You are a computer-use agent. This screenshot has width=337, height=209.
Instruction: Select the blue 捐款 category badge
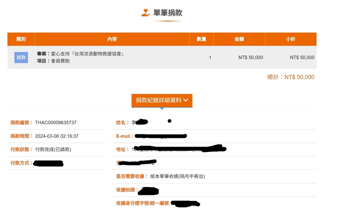[21, 57]
